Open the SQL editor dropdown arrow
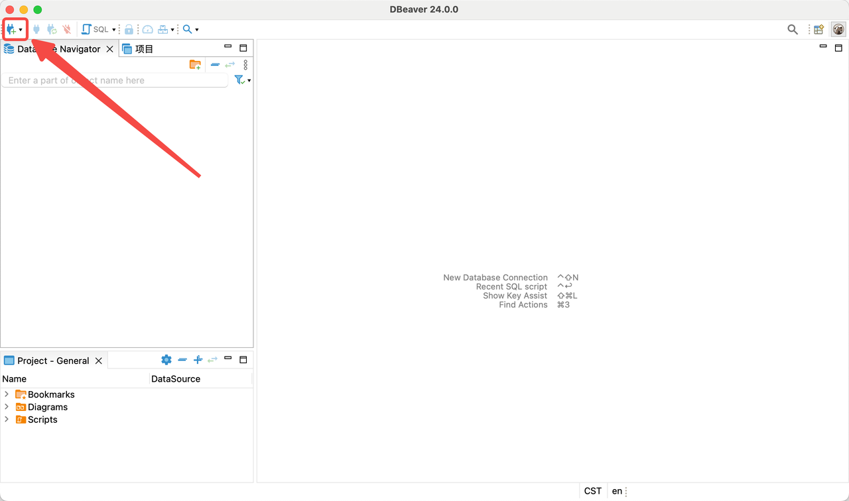 [113, 30]
